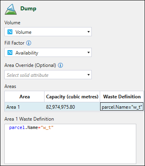The height and width of the screenshot is (166, 145).
Task: Select the Area 1 row cell
Action: [x=25, y=107]
